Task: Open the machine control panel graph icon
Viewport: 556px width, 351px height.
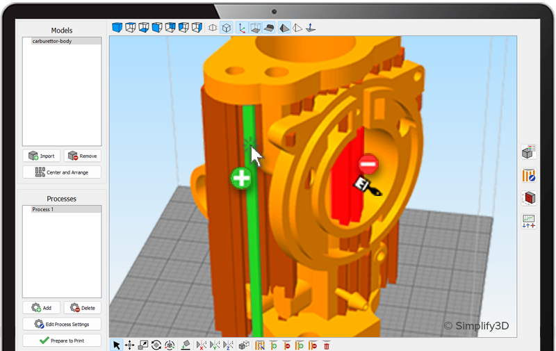Action: (x=529, y=221)
